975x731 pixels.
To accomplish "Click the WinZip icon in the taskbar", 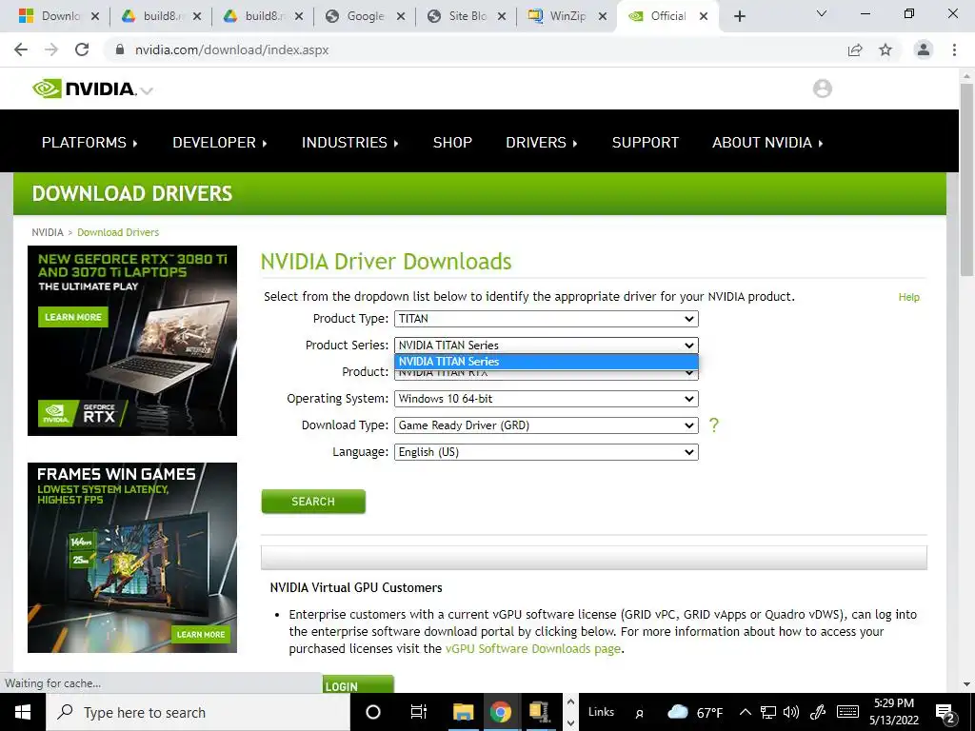I will point(539,712).
